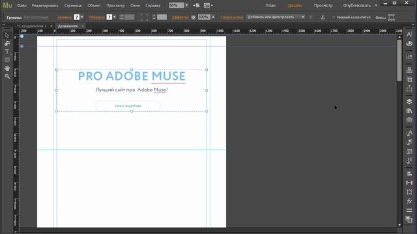Open the Справка menu

152,5
